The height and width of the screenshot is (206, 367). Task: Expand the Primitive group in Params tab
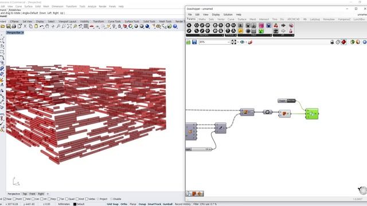(x=236, y=35)
